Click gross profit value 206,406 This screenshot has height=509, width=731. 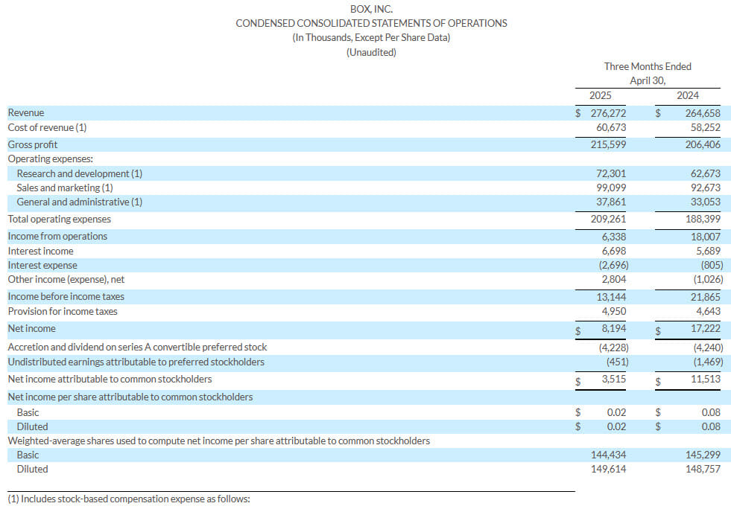703,144
